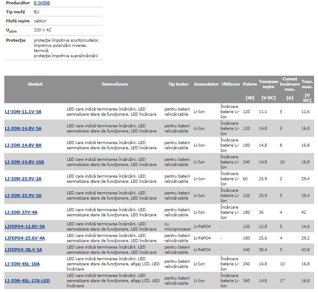The height and width of the screenshot is (292, 318).
Task: Select the LI-ION-37V-4A link
Action: pyautogui.click(x=21, y=212)
